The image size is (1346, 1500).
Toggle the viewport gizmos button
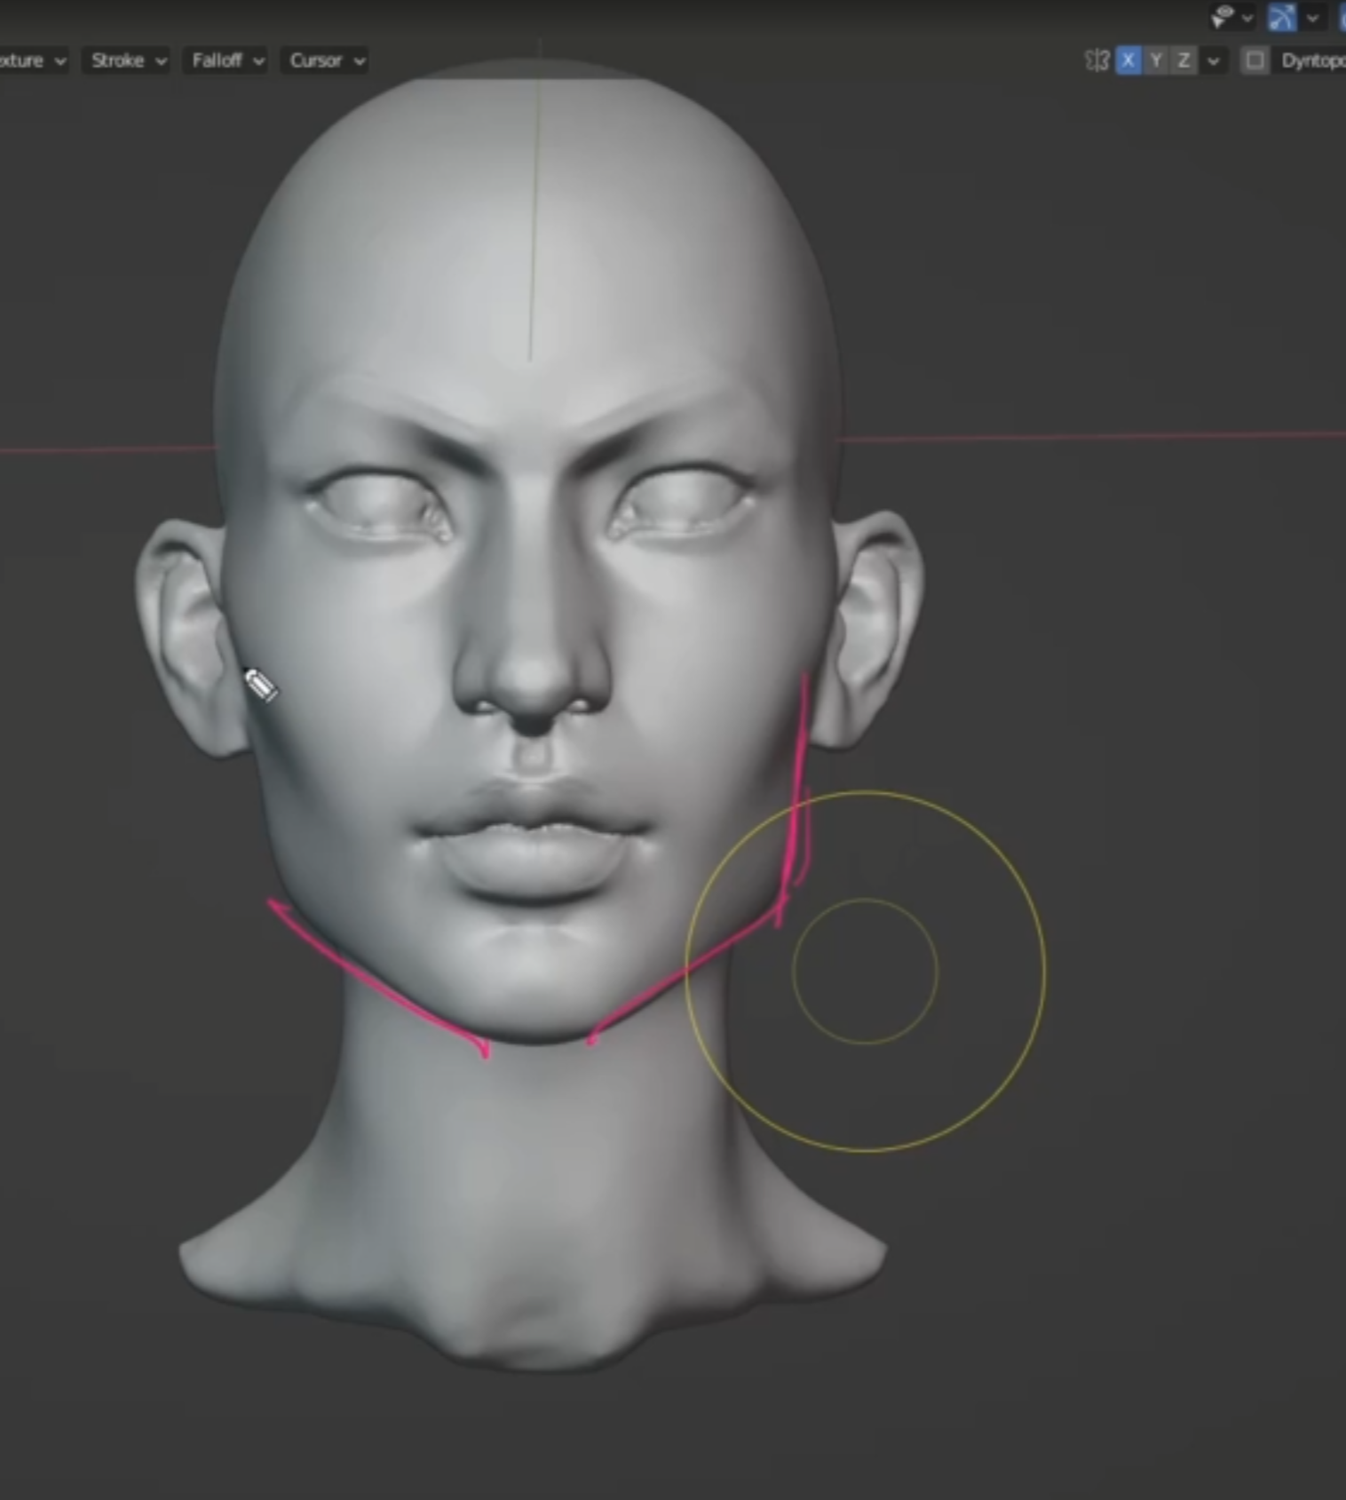coord(1282,17)
